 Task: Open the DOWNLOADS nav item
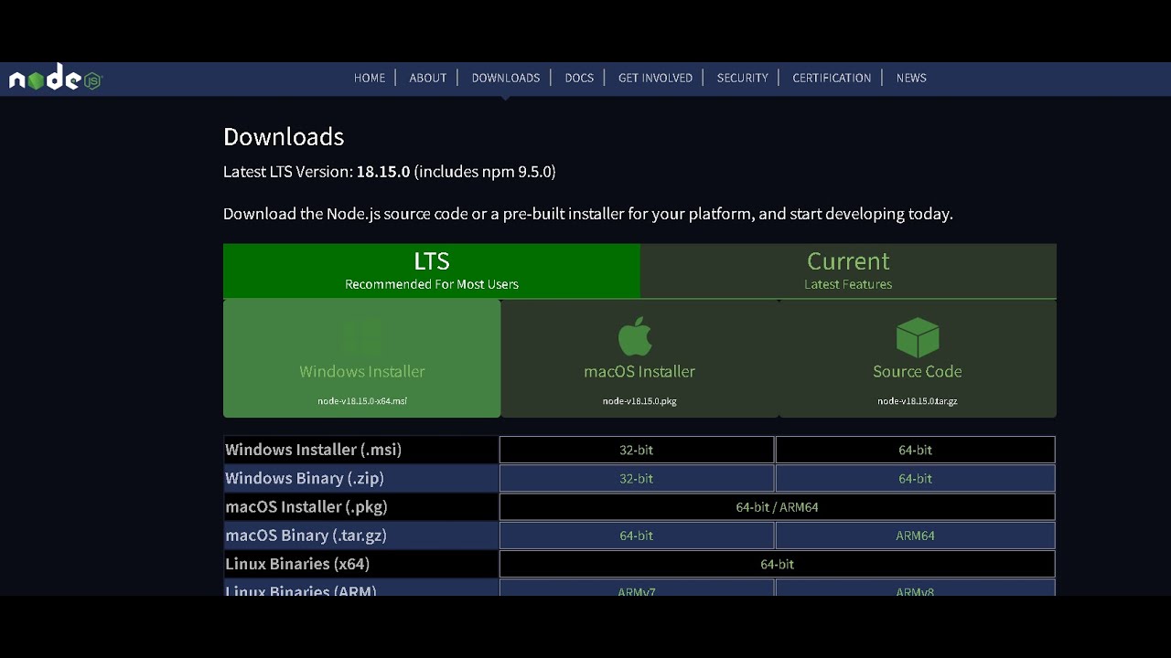(x=506, y=78)
